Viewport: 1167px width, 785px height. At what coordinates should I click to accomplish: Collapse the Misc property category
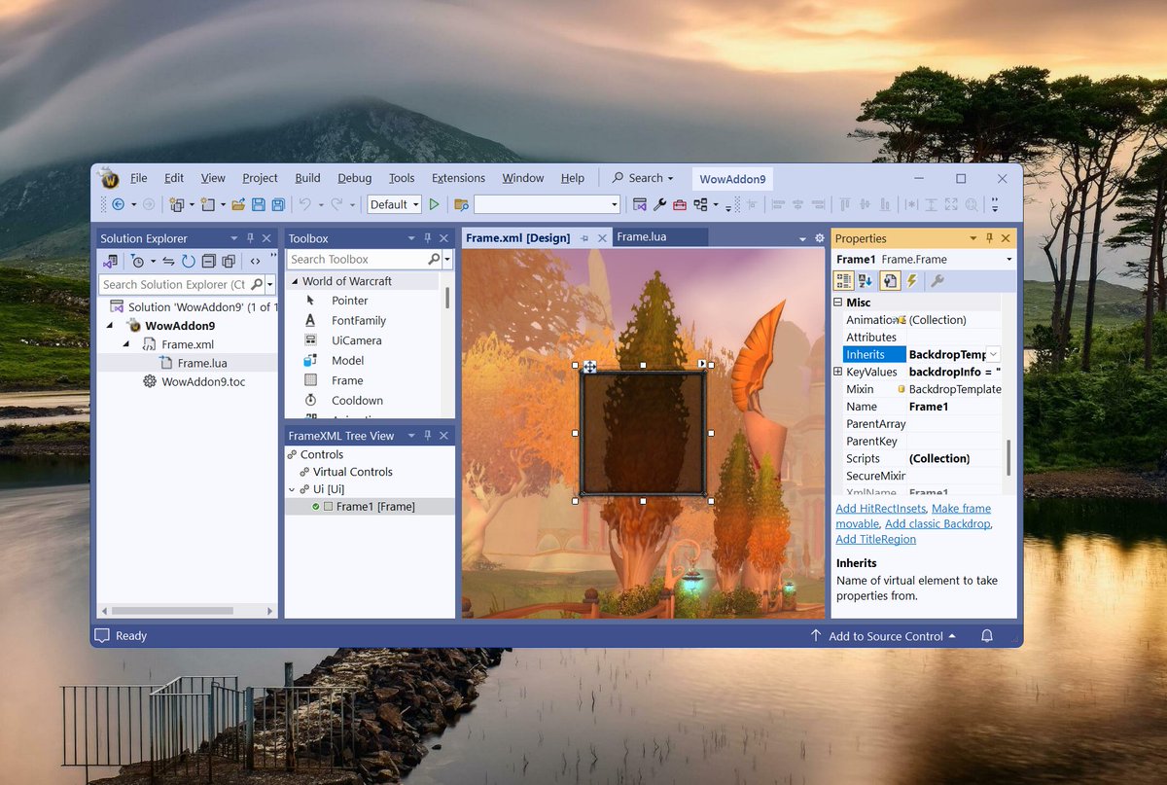coord(837,303)
